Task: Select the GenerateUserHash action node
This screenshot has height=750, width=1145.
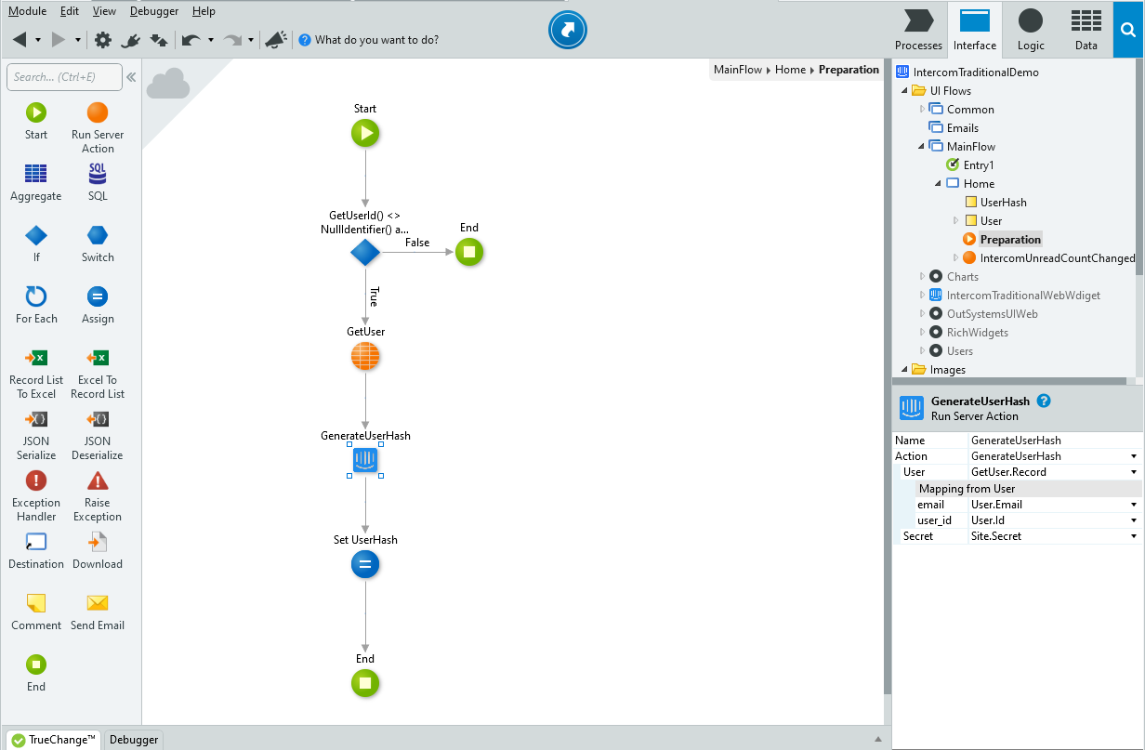Action: tap(365, 460)
